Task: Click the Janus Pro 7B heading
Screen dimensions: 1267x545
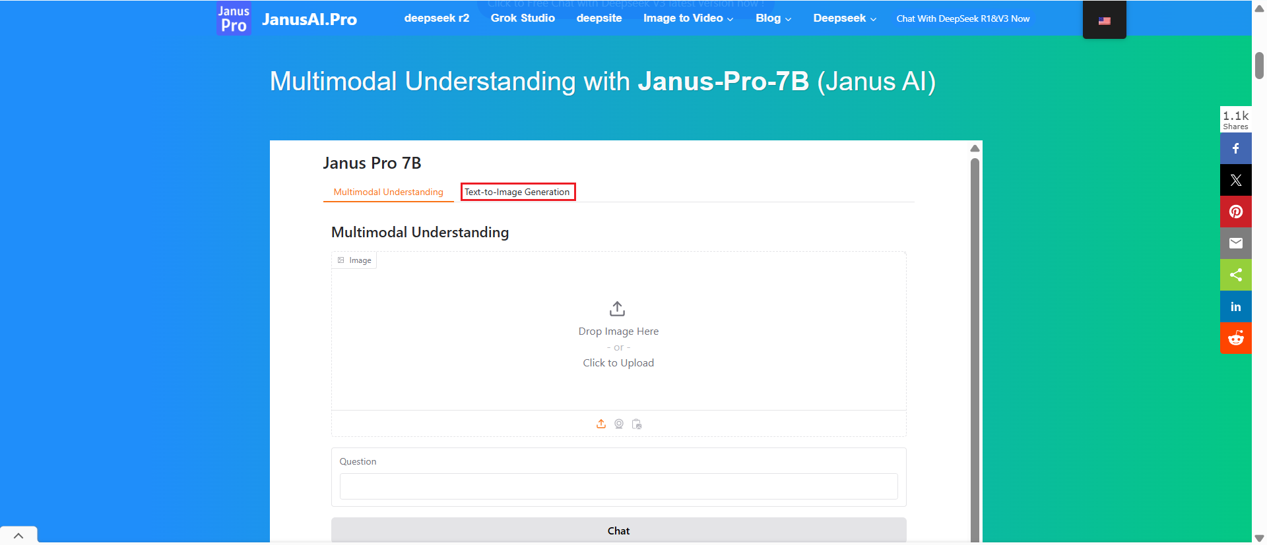Action: click(x=372, y=163)
